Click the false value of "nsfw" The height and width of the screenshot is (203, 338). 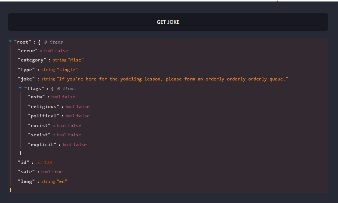(x=69, y=97)
